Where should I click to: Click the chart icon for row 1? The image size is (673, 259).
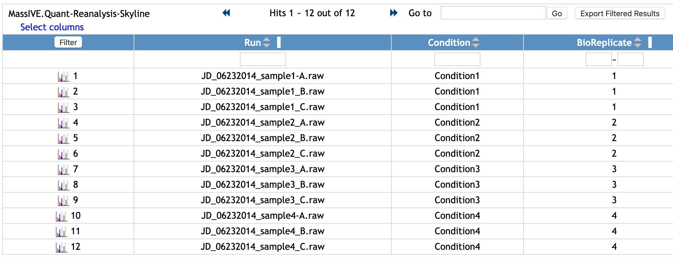[x=64, y=77]
